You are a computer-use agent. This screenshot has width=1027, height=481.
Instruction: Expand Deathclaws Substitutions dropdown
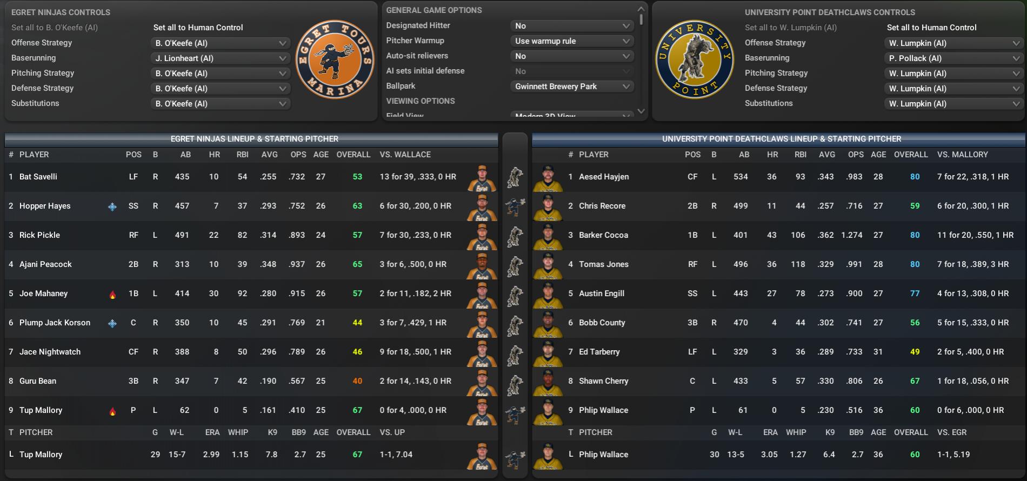click(x=954, y=104)
